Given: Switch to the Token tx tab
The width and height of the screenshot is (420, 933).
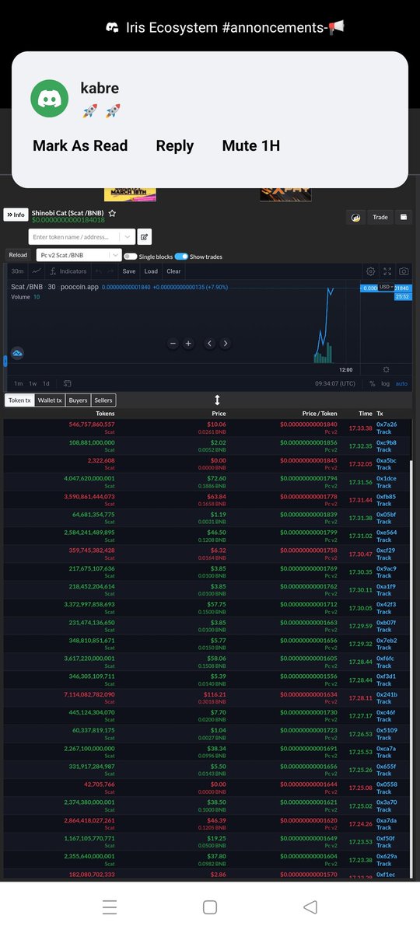Looking at the screenshot, I should click(x=19, y=400).
